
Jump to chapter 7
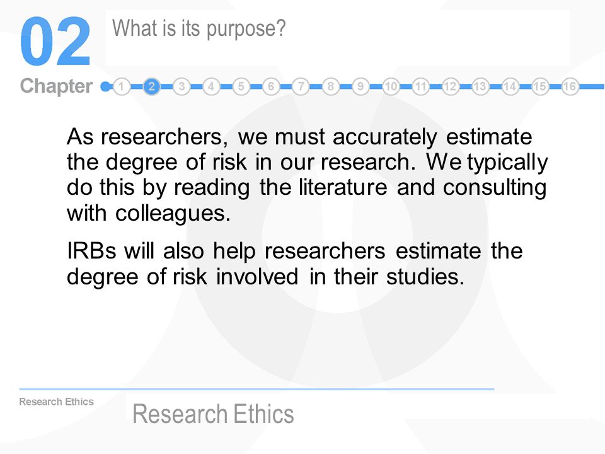(301, 86)
